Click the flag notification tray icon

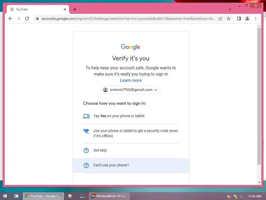coord(235,196)
